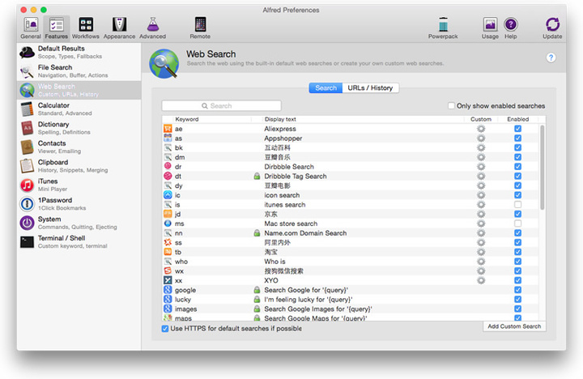583x379 pixels.
Task: Open the Remote preferences pane
Action: tap(200, 26)
